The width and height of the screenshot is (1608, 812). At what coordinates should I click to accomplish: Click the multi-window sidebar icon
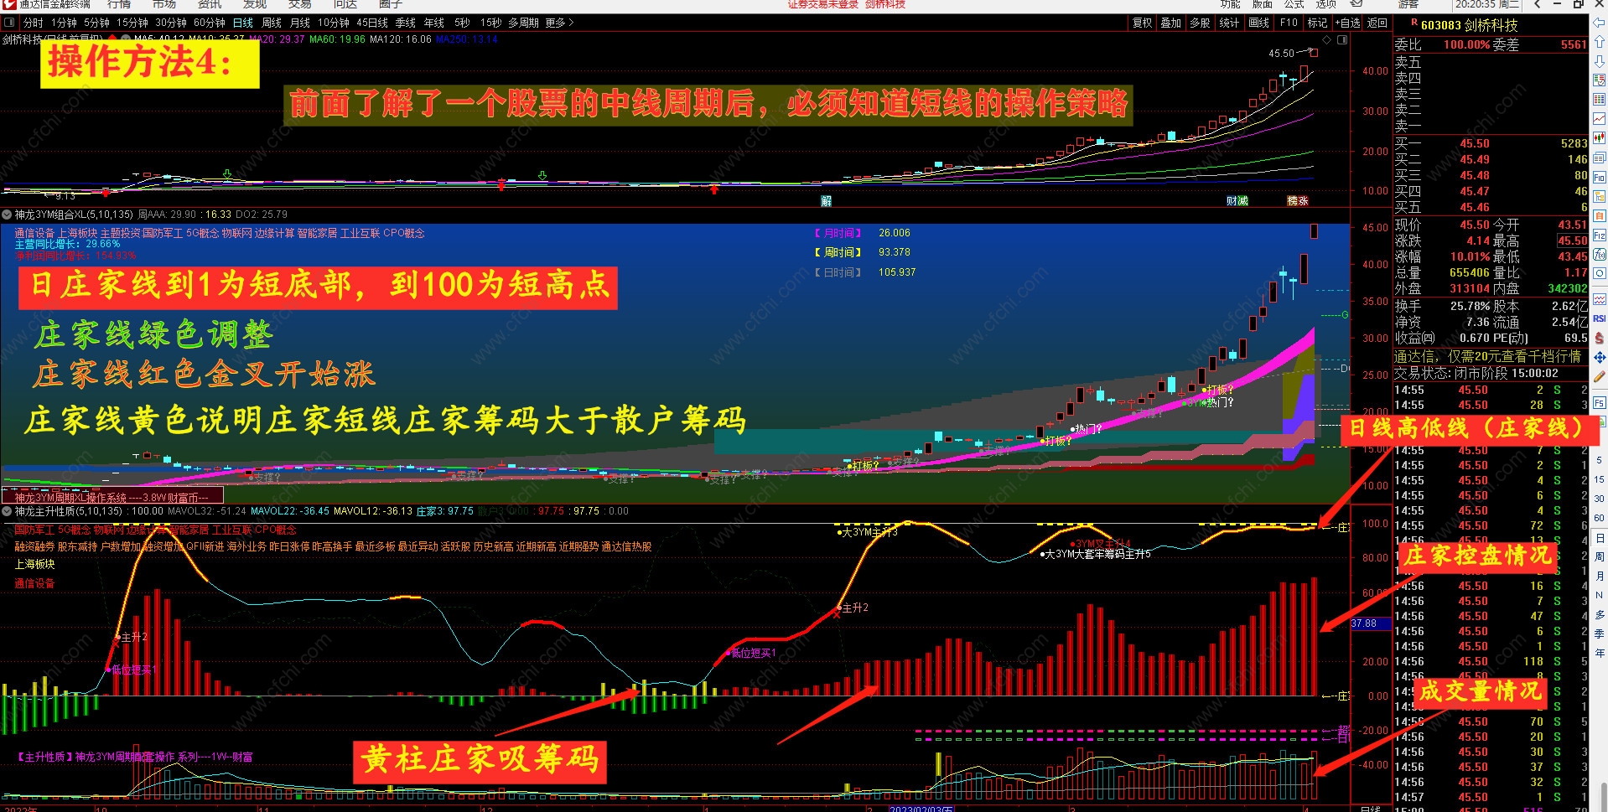click(1600, 158)
